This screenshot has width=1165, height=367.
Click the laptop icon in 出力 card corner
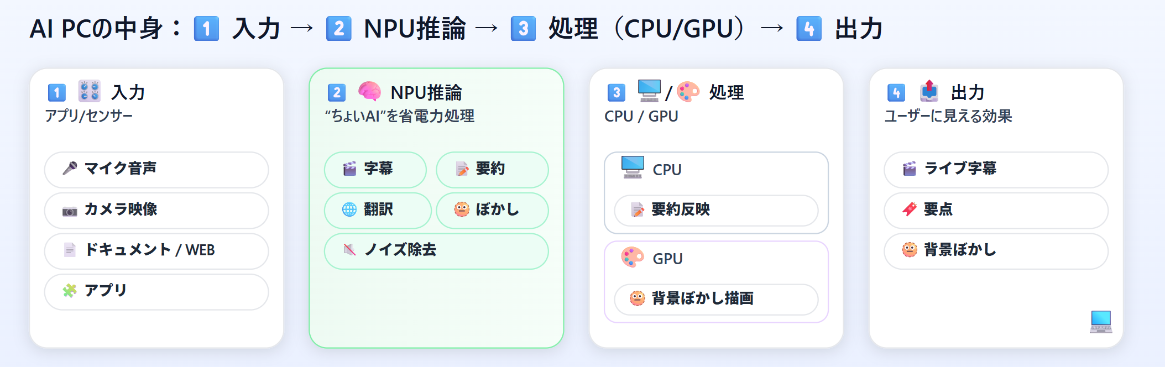[1100, 321]
